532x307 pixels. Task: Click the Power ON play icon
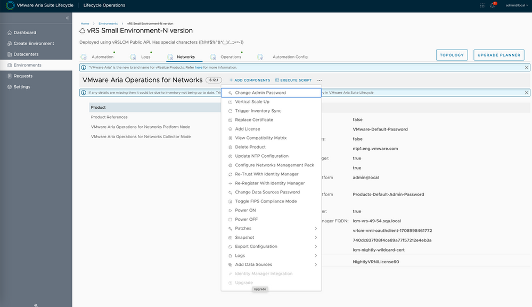pos(231,211)
